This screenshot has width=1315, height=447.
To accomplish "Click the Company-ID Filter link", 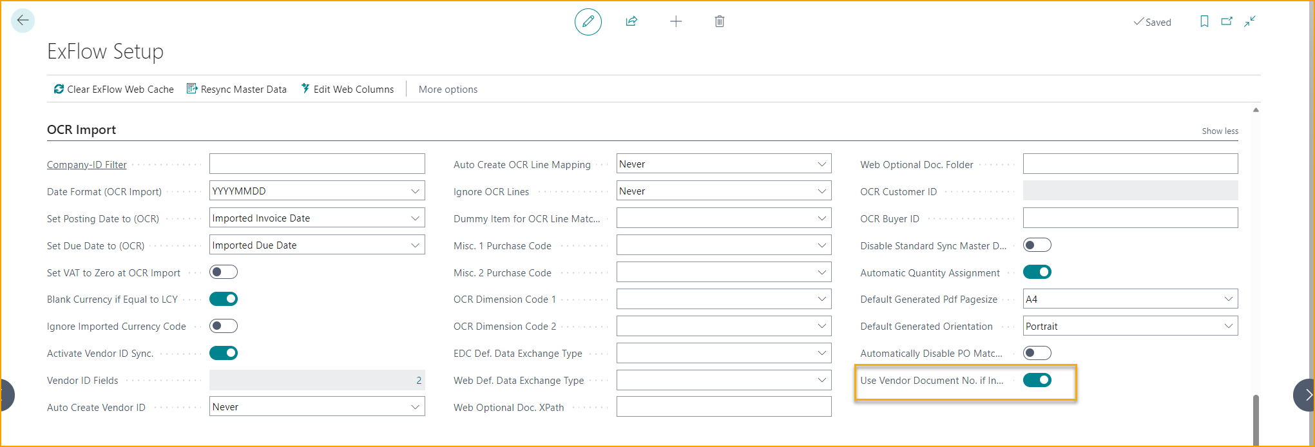I will click(x=86, y=164).
